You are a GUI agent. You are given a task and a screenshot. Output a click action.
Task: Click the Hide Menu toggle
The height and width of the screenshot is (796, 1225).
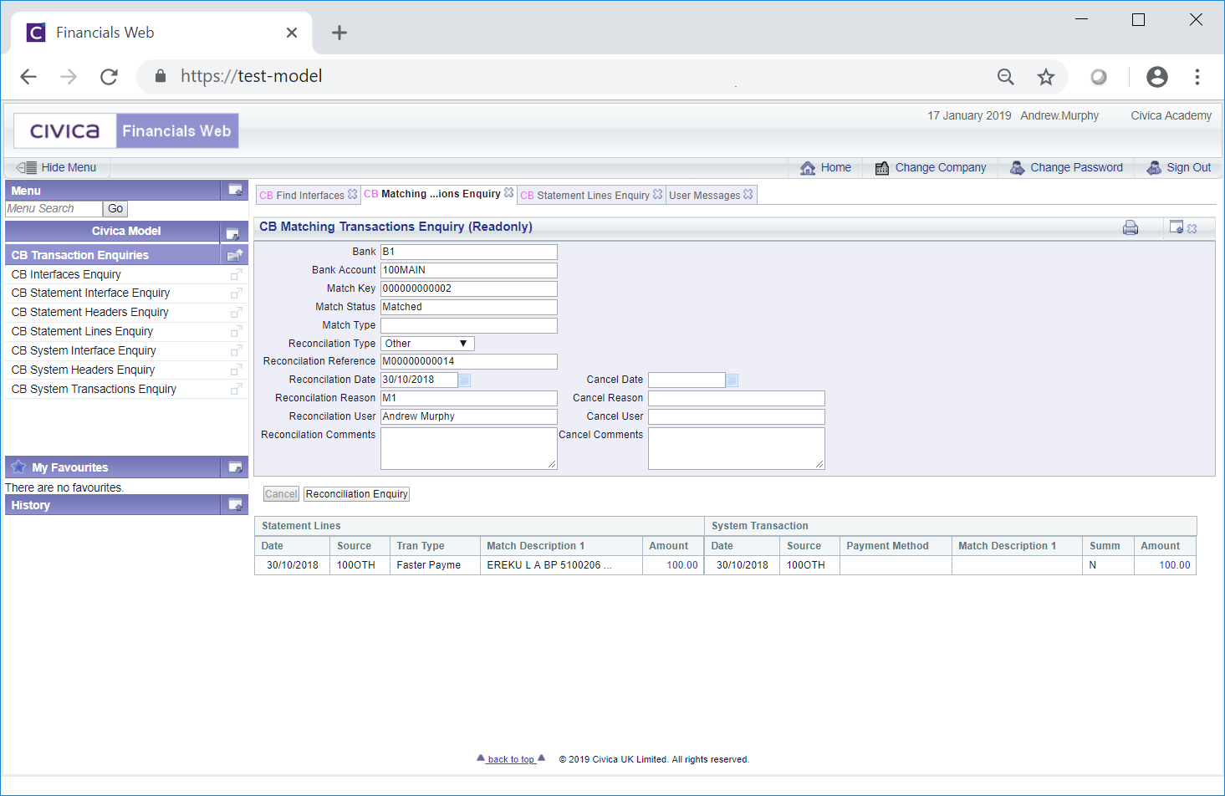[57, 167]
